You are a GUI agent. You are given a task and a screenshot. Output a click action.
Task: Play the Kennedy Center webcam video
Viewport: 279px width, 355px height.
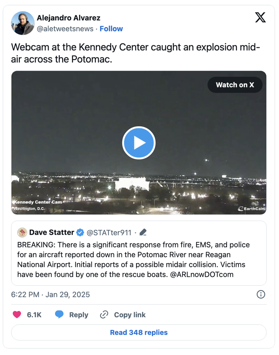coord(139,143)
